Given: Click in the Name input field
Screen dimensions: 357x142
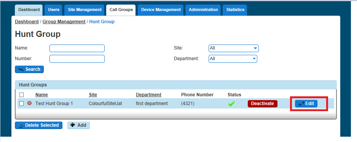Looking at the screenshot, I should coord(77,48).
